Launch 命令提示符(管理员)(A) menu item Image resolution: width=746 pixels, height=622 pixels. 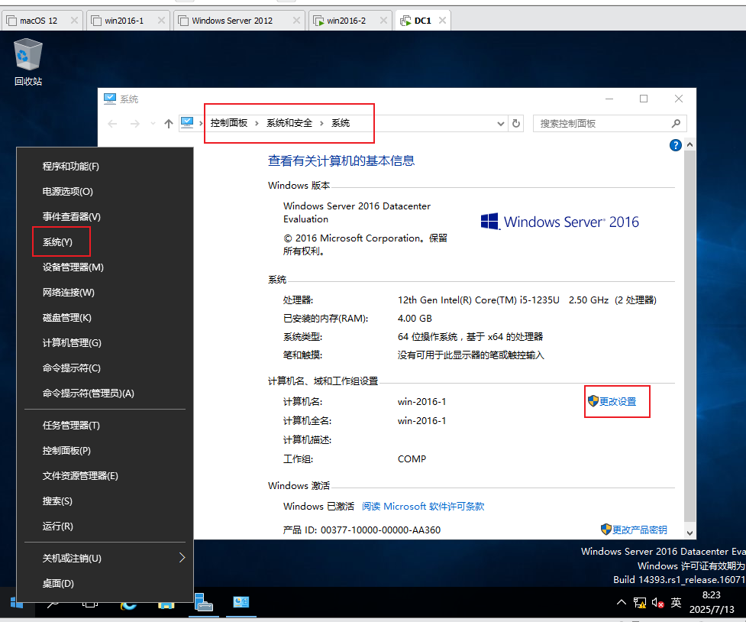(105, 394)
